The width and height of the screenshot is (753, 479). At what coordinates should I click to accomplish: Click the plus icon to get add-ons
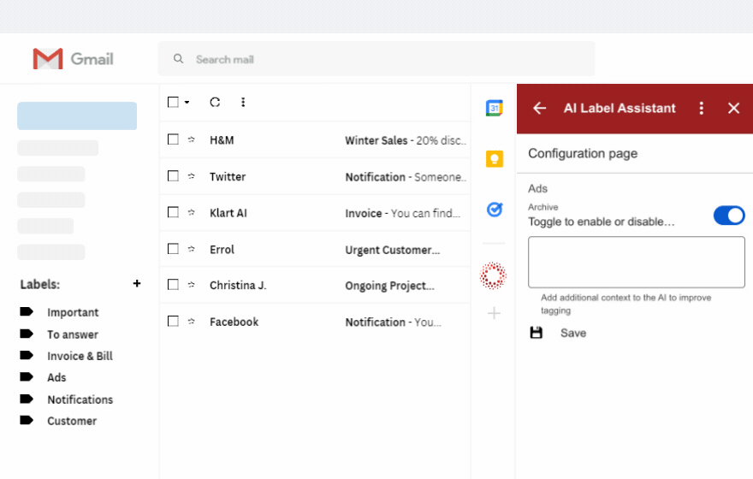point(494,313)
